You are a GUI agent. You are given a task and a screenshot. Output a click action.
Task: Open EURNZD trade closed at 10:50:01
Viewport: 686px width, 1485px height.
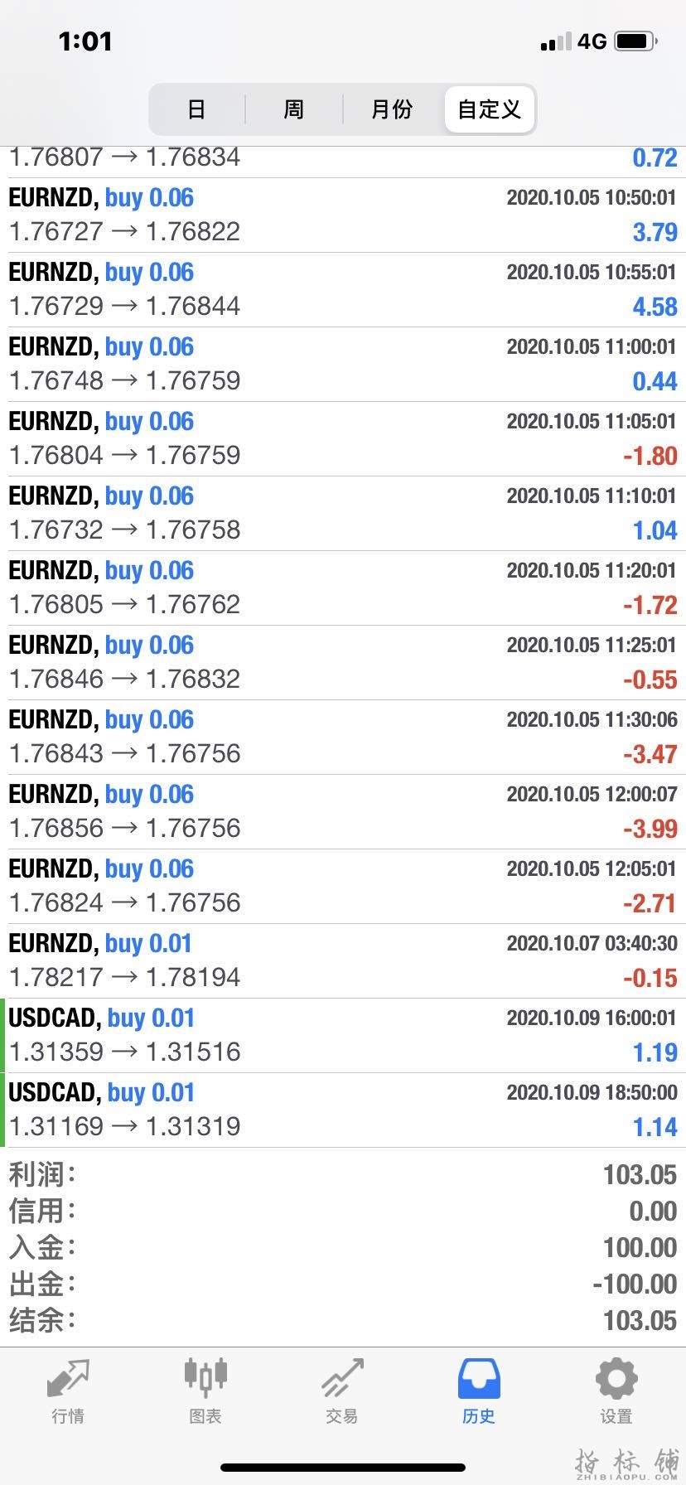pos(343,215)
